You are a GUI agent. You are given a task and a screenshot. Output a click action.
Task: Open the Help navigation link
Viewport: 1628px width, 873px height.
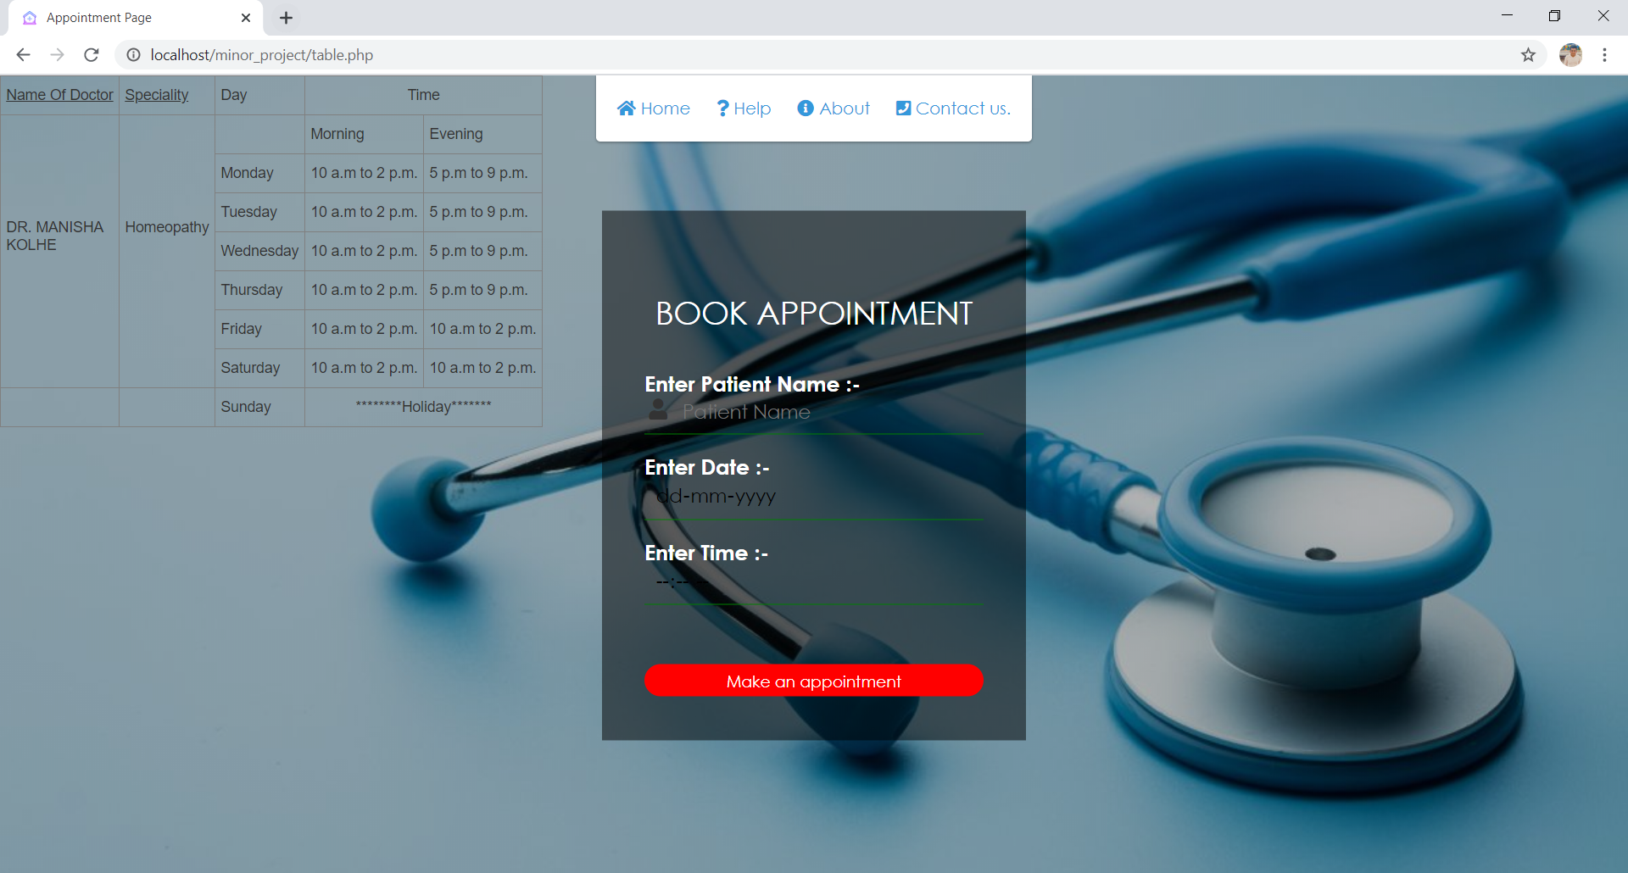coord(744,108)
